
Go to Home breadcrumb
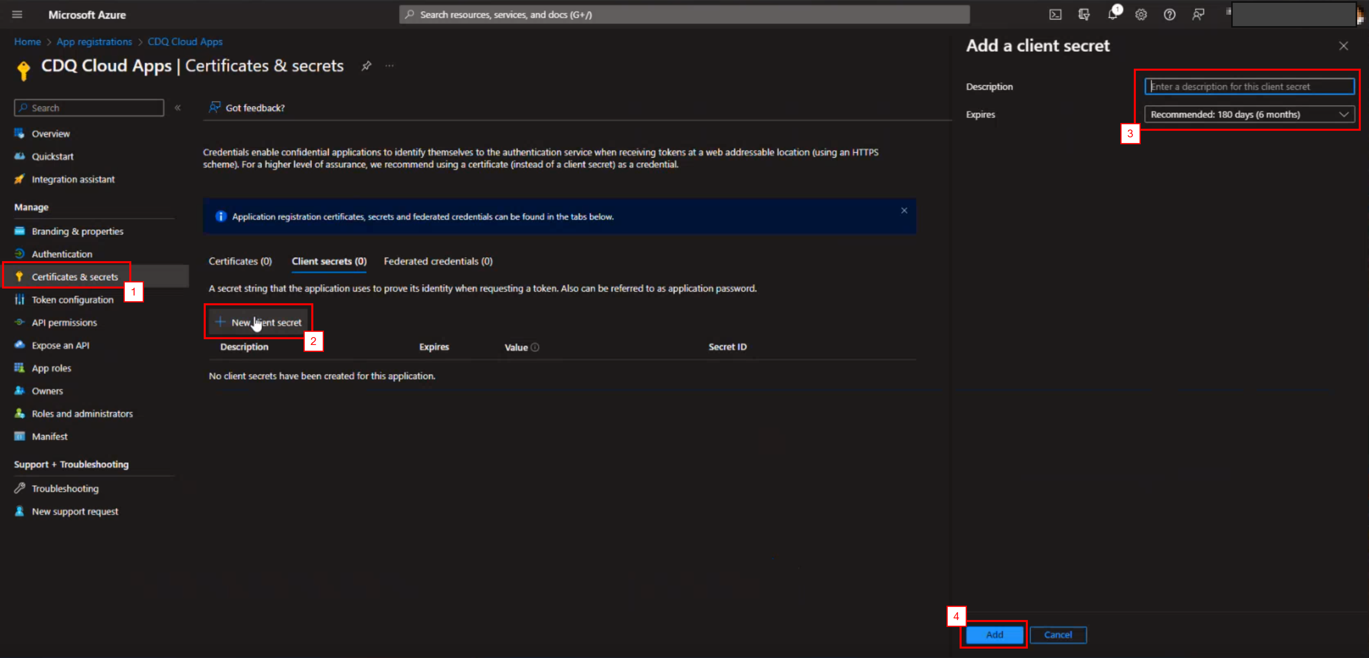coord(27,41)
